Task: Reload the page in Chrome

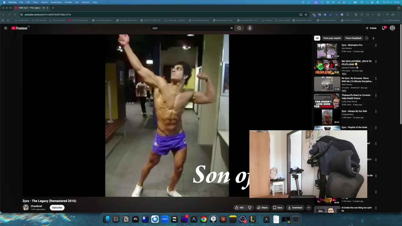Action: coord(14,14)
